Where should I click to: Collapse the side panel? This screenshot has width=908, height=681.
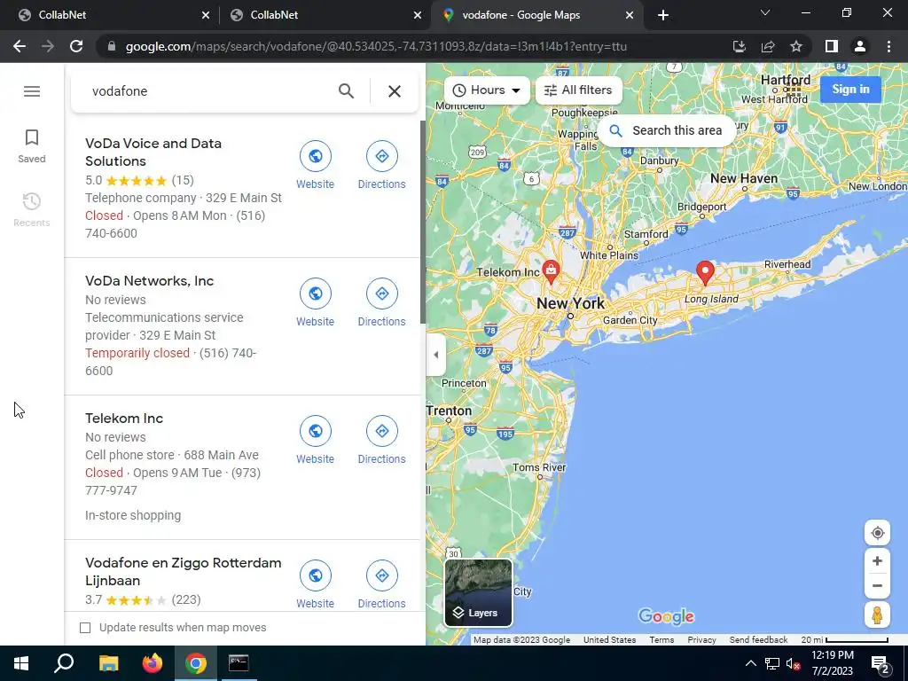(x=435, y=355)
